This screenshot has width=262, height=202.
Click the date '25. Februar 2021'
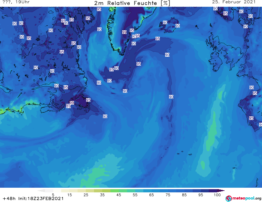pyautogui.click(x=234, y=2)
